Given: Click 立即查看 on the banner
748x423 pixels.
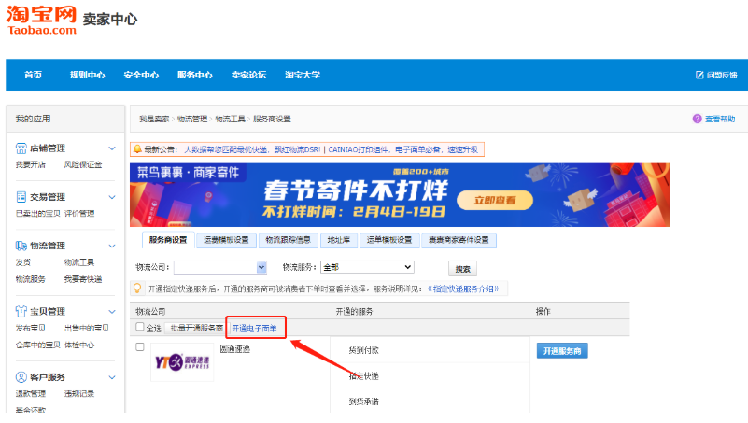Looking at the screenshot, I should coord(495,200).
